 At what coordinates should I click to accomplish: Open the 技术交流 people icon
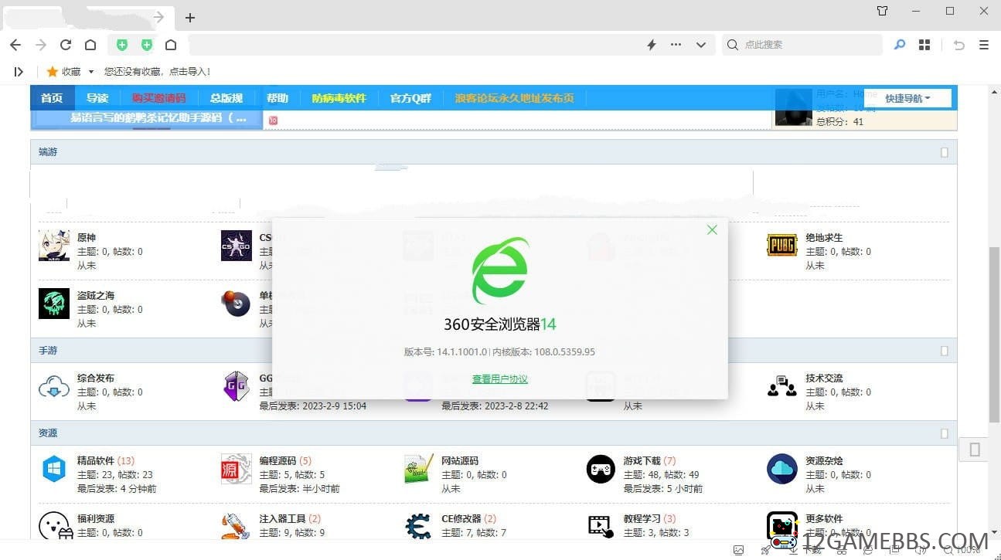pyautogui.click(x=782, y=386)
